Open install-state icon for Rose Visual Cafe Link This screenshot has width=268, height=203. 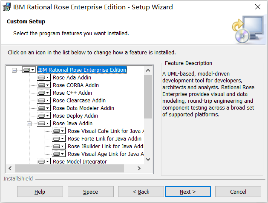click(x=59, y=131)
